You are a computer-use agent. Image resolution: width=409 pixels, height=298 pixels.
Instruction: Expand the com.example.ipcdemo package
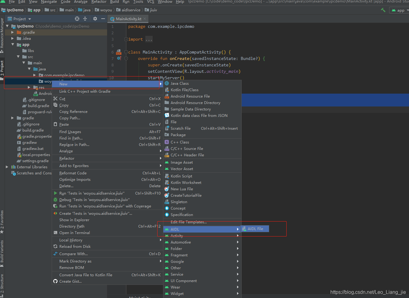35,75
